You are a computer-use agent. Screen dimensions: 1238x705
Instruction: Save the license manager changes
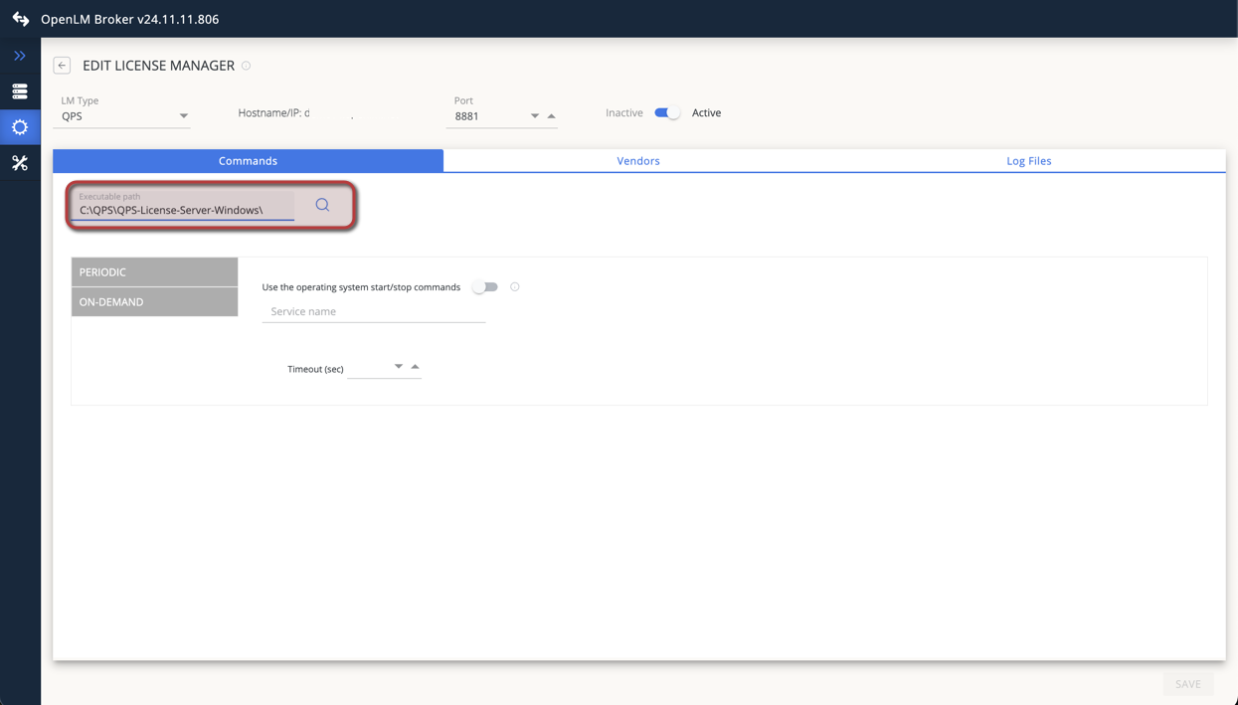click(x=1188, y=683)
